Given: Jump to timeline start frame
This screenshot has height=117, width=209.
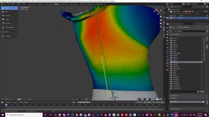Looking at the screenshot, I should pyautogui.click(x=78, y=102).
